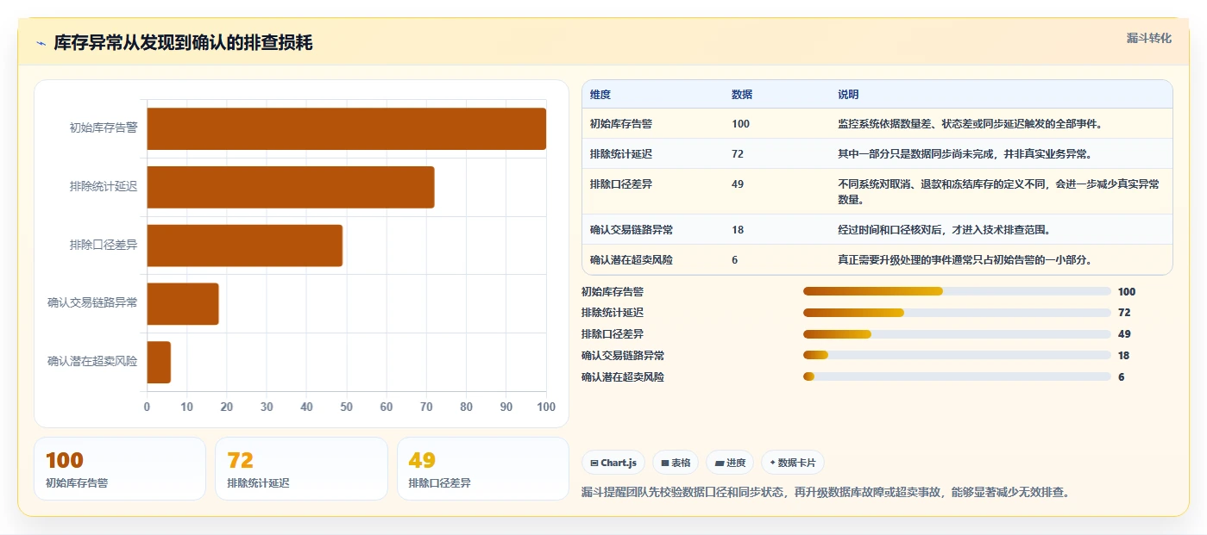Click the 维度 table column header
The height and width of the screenshot is (535, 1207).
pyautogui.click(x=600, y=94)
